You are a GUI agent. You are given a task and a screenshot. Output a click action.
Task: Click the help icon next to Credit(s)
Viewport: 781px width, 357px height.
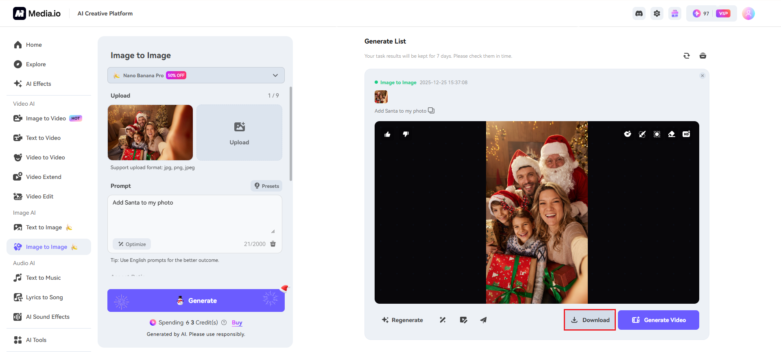[x=224, y=322]
